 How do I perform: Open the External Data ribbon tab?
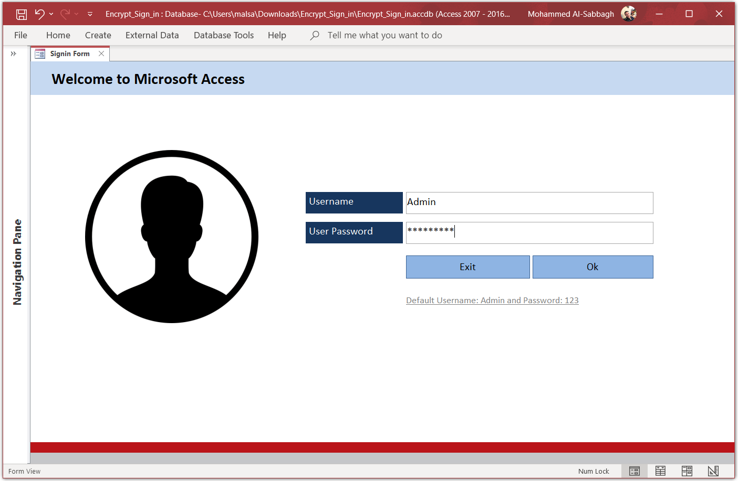(152, 35)
